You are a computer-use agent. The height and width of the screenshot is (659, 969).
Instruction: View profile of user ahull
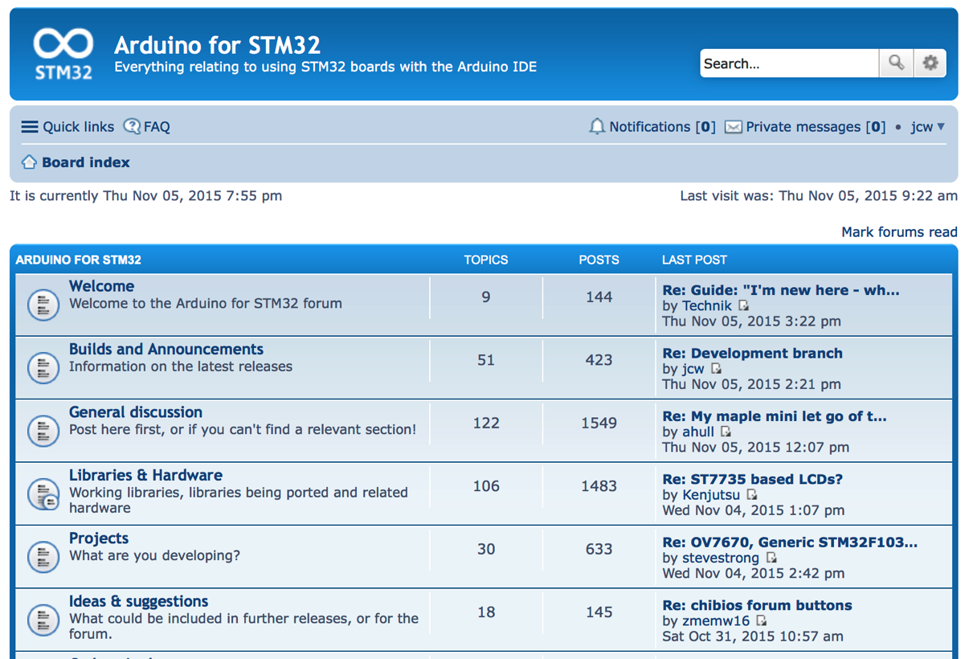pyautogui.click(x=698, y=432)
